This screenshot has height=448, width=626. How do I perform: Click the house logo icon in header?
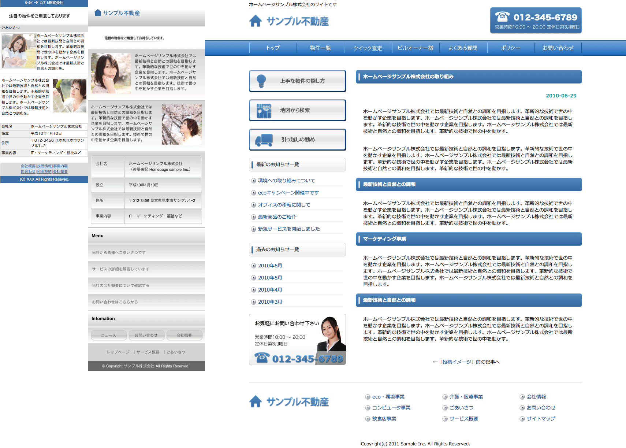coord(256,21)
